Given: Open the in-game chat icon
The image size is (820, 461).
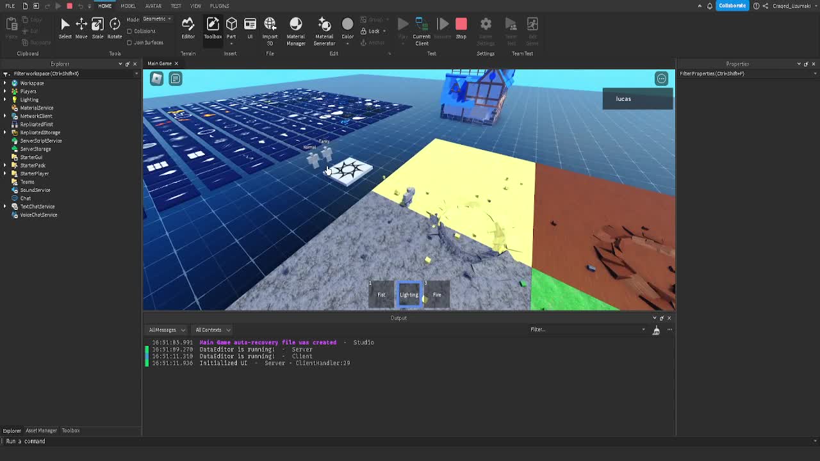Looking at the screenshot, I should click(175, 79).
